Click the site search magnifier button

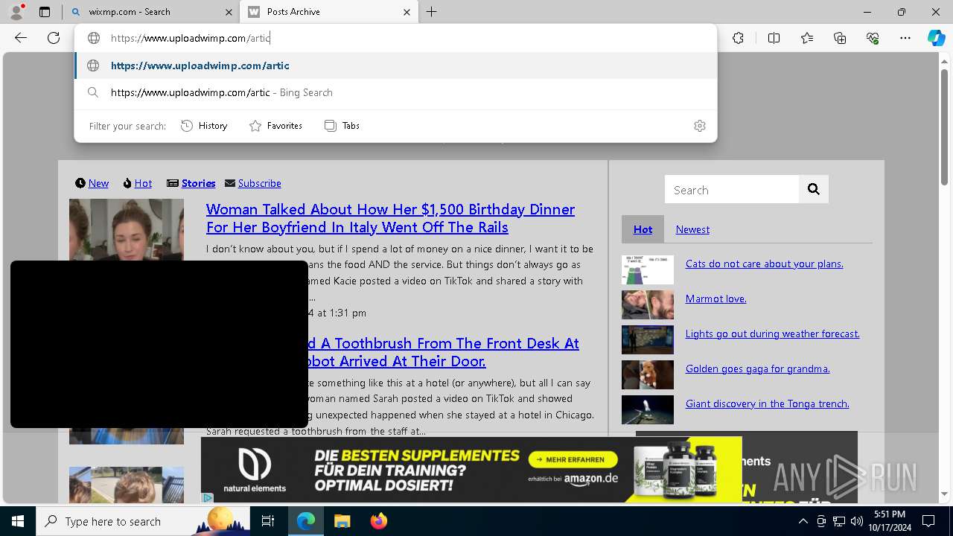click(x=814, y=189)
